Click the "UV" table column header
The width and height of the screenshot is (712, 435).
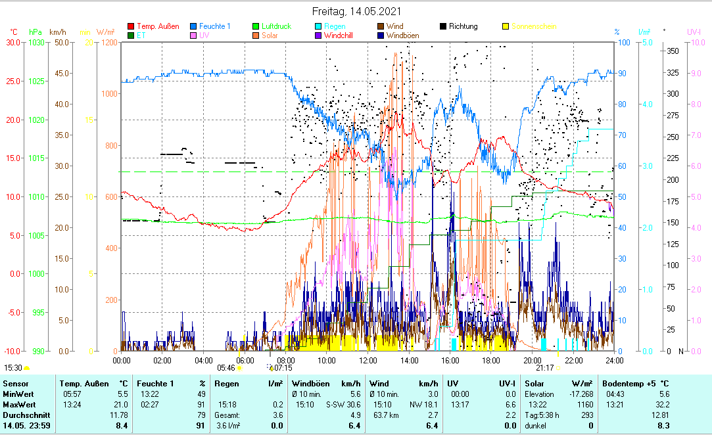pos(453,384)
